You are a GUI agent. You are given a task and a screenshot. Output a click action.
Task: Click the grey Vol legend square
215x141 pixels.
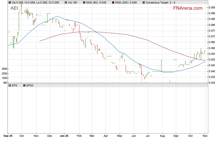[66, 2]
